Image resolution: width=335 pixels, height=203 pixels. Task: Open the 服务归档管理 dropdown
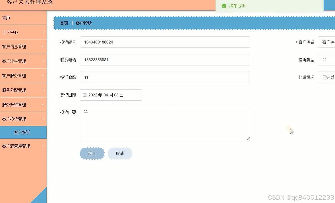tap(23, 104)
